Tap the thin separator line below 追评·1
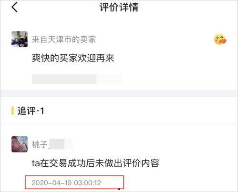 (x=119, y=124)
